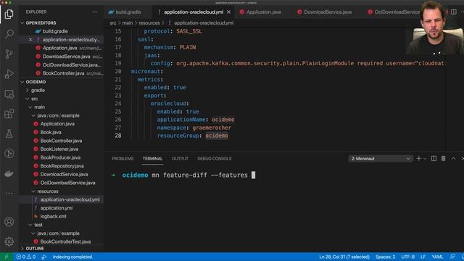Show additional views ellipsis in activity bar
This screenshot has height=261, width=464.
9,194
